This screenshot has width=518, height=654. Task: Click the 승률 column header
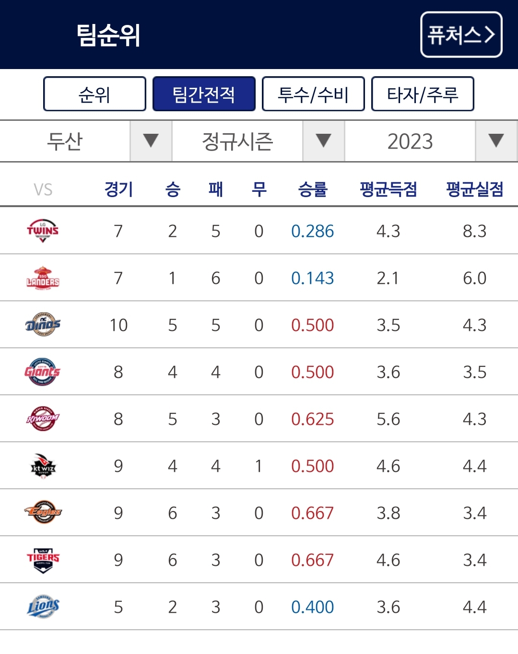pos(312,189)
